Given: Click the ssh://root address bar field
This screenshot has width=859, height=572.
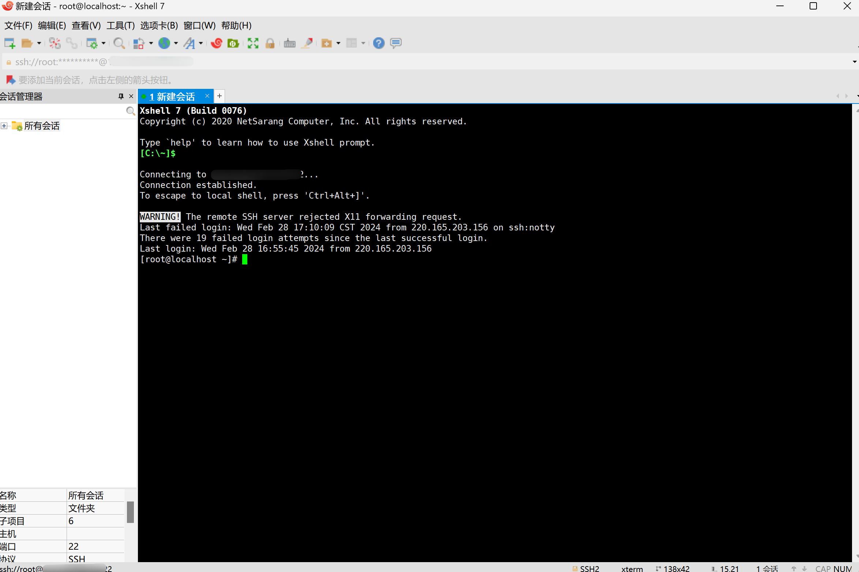Looking at the screenshot, I should click(x=426, y=62).
